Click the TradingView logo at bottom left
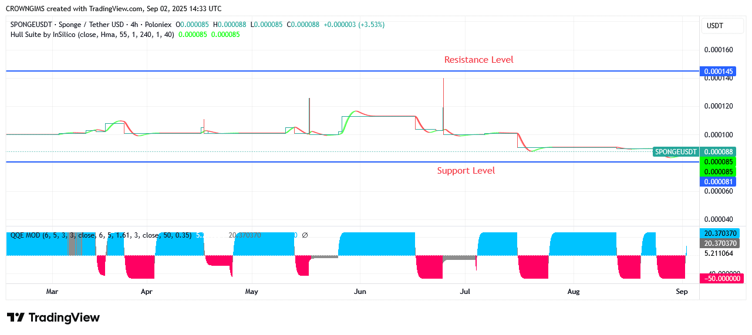This screenshot has width=752, height=335. 53,317
